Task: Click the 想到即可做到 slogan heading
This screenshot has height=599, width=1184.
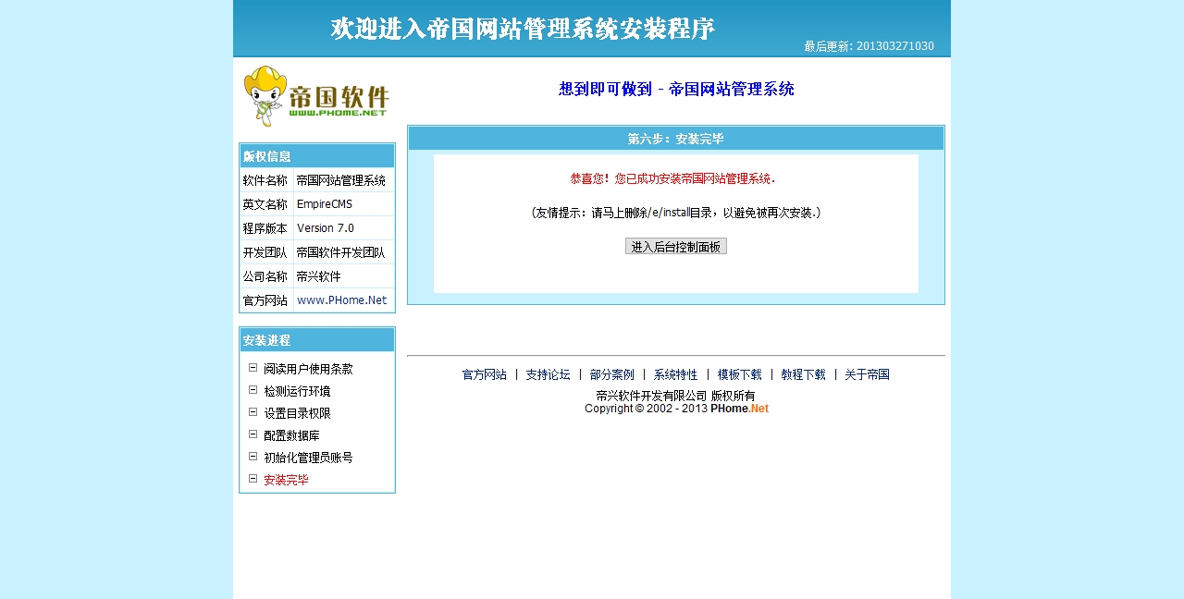Action: point(676,89)
